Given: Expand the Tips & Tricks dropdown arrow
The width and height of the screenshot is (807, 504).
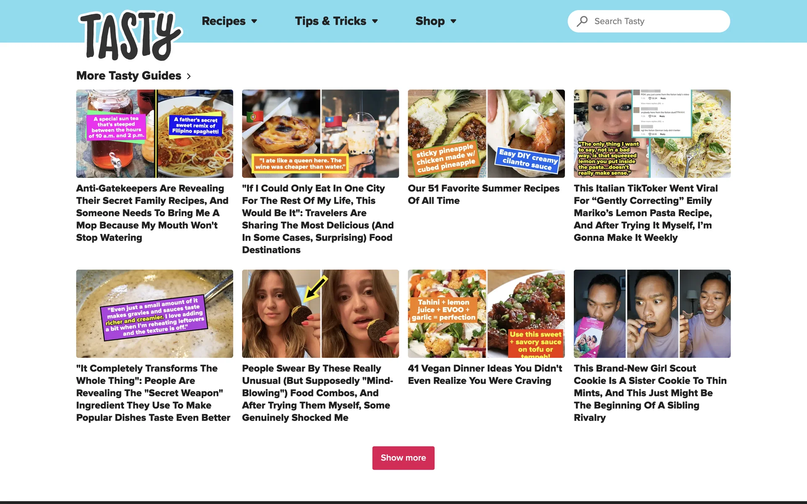Looking at the screenshot, I should point(375,21).
